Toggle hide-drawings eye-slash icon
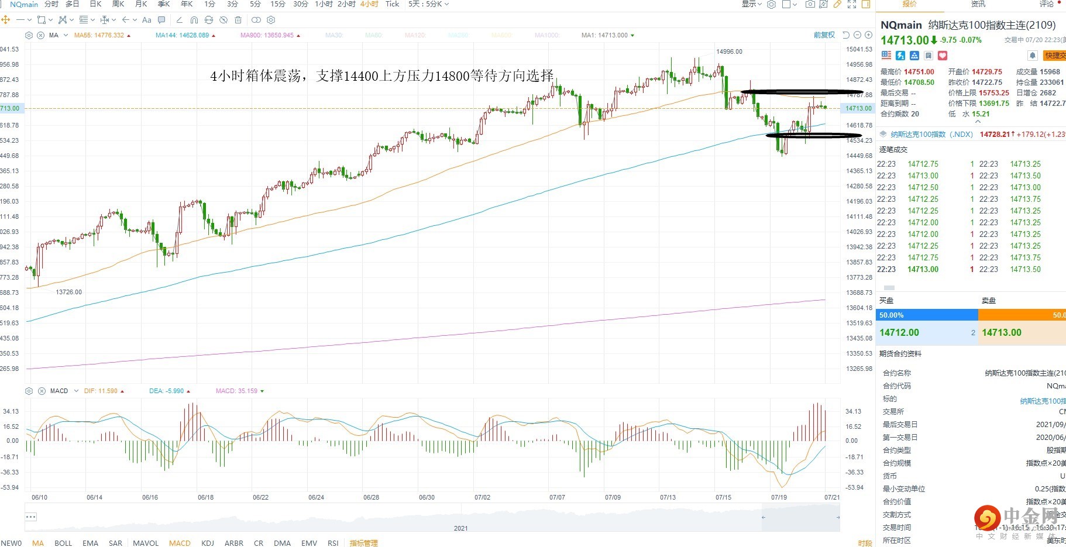The width and height of the screenshot is (1066, 547). point(223,20)
